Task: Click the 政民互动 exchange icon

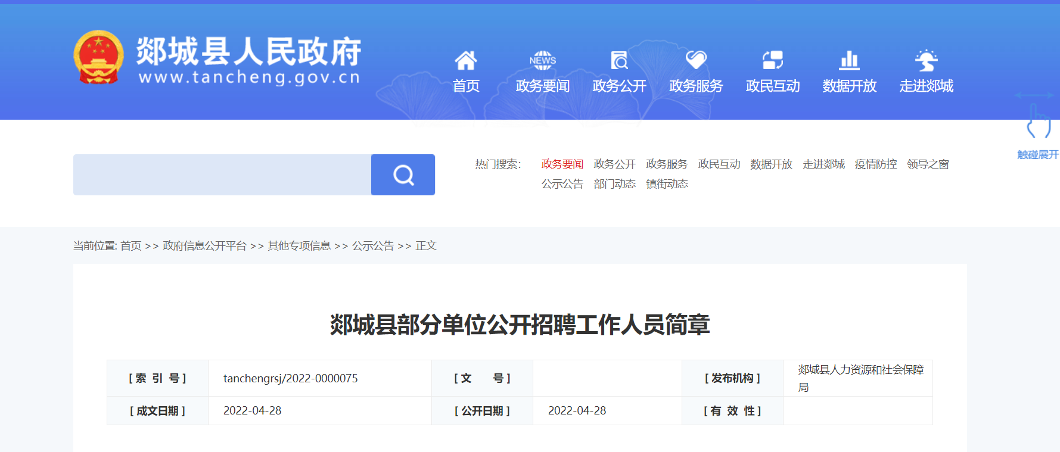Action: coord(772,61)
